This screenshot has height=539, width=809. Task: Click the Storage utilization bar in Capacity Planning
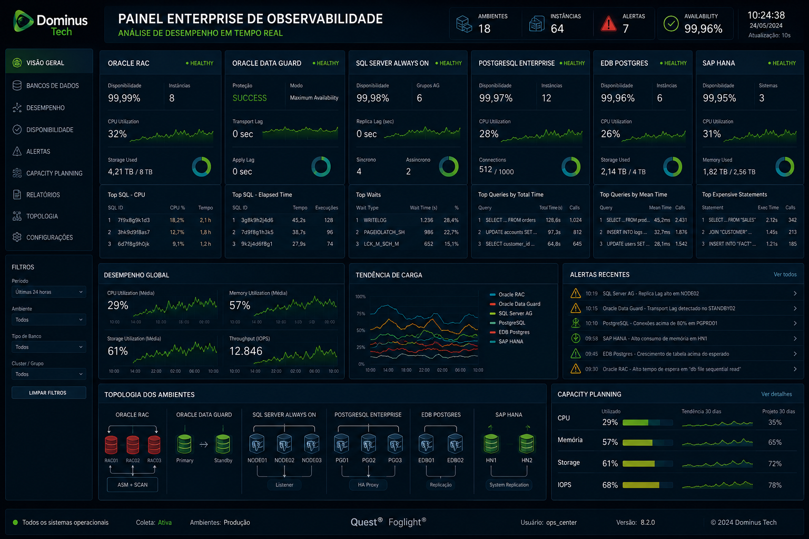[x=647, y=464]
